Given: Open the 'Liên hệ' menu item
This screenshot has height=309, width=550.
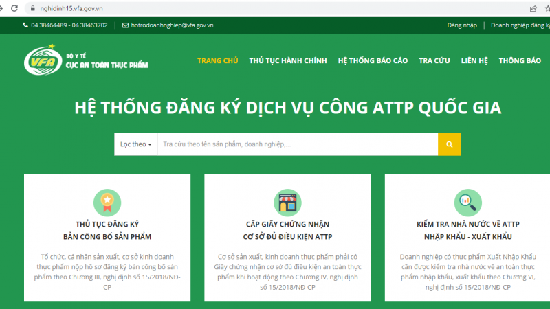Looking at the screenshot, I should 474,60.
